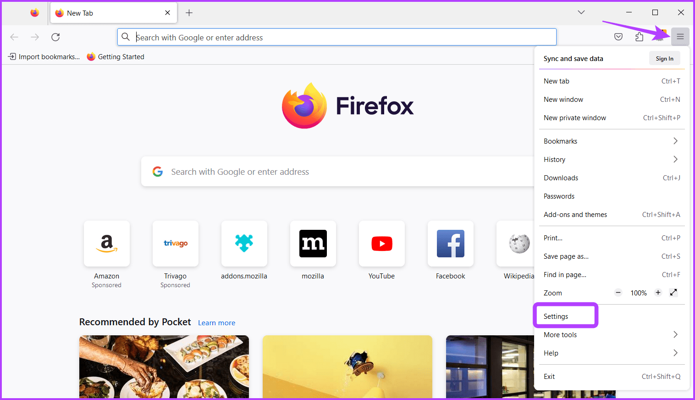The image size is (695, 400).
Task: Open Add-ons and themes menu item
Action: point(612,215)
